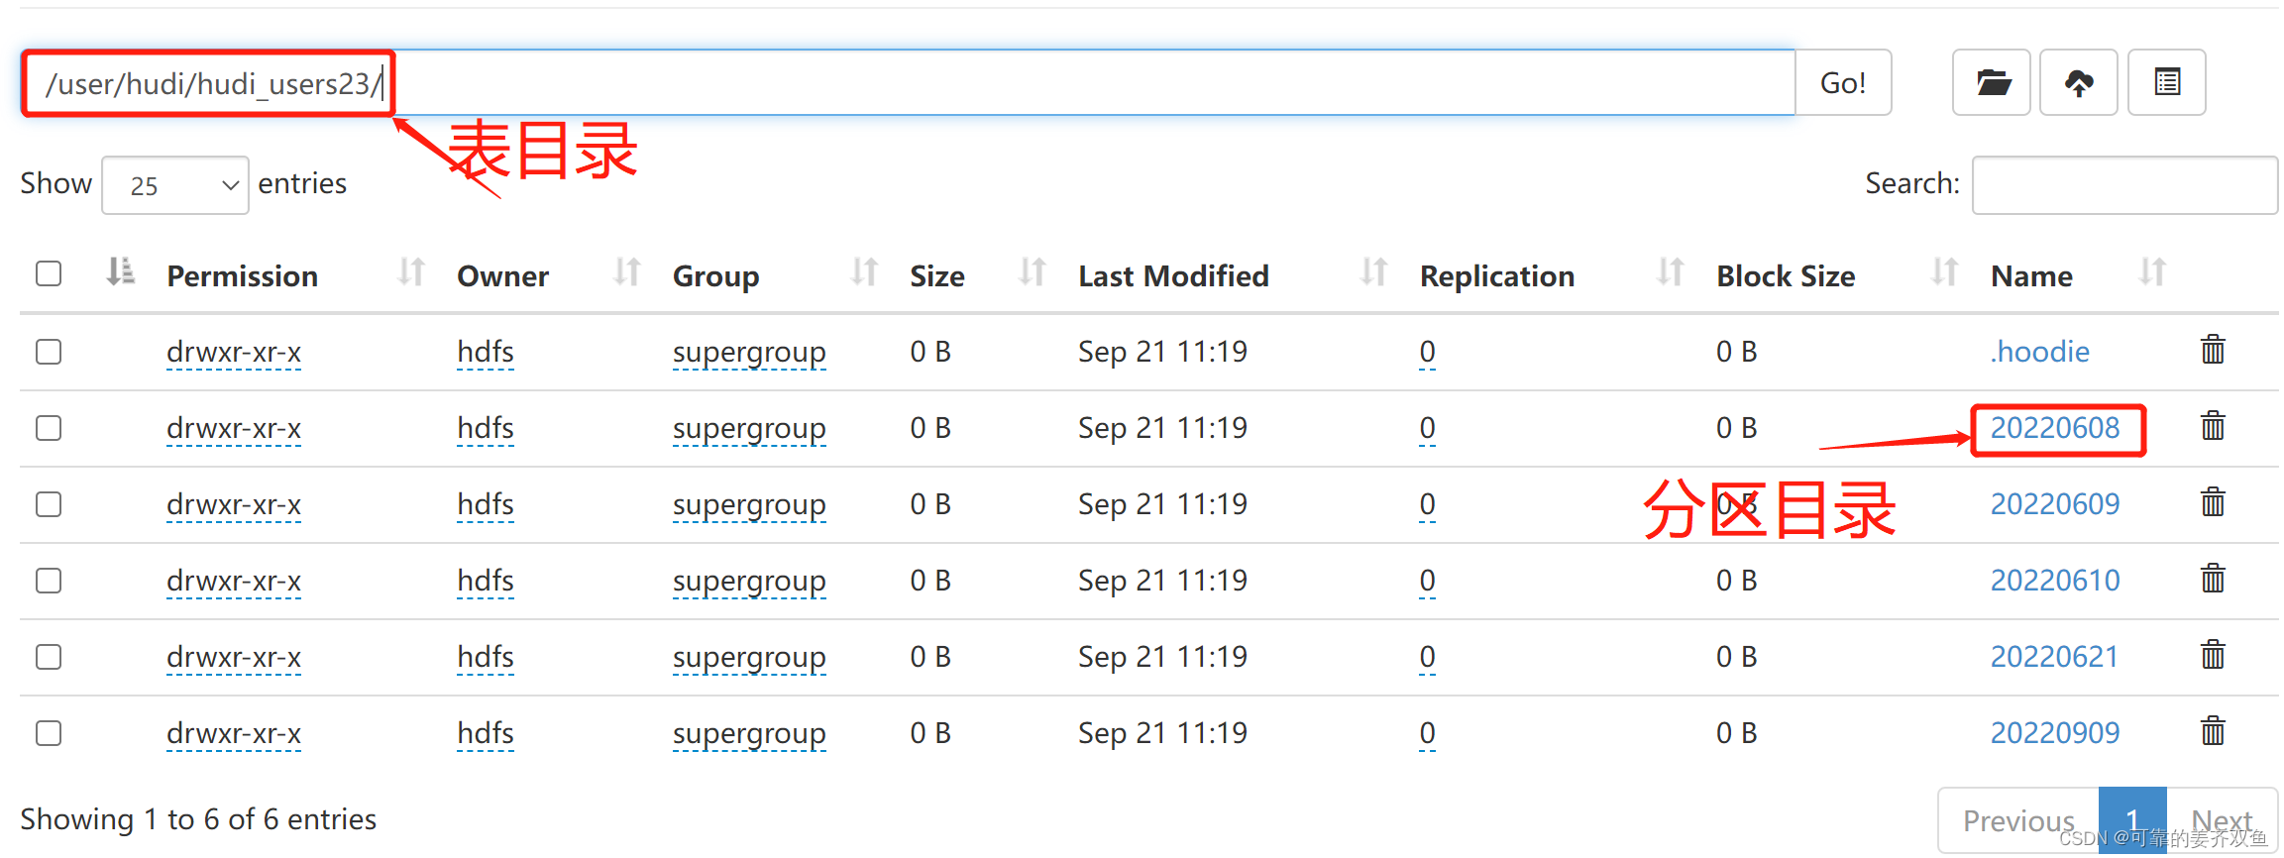Open the 20220621 partition directory

point(2054,657)
